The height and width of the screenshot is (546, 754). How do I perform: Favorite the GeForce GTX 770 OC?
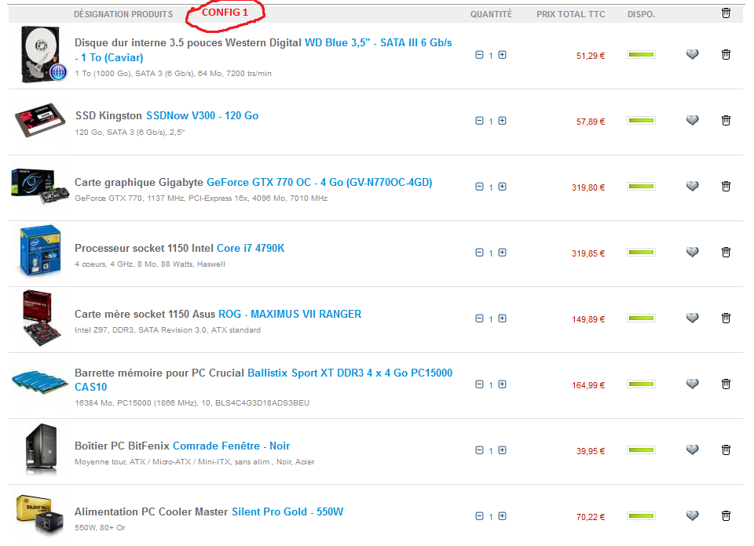(x=692, y=186)
